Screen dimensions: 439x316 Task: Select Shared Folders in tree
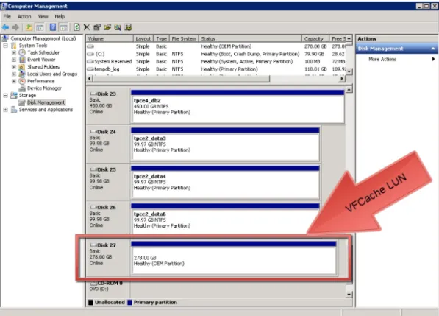pyautogui.click(x=43, y=67)
